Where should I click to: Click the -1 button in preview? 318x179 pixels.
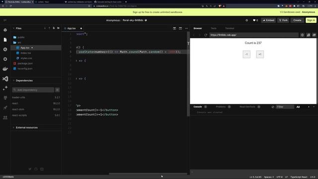point(246,54)
